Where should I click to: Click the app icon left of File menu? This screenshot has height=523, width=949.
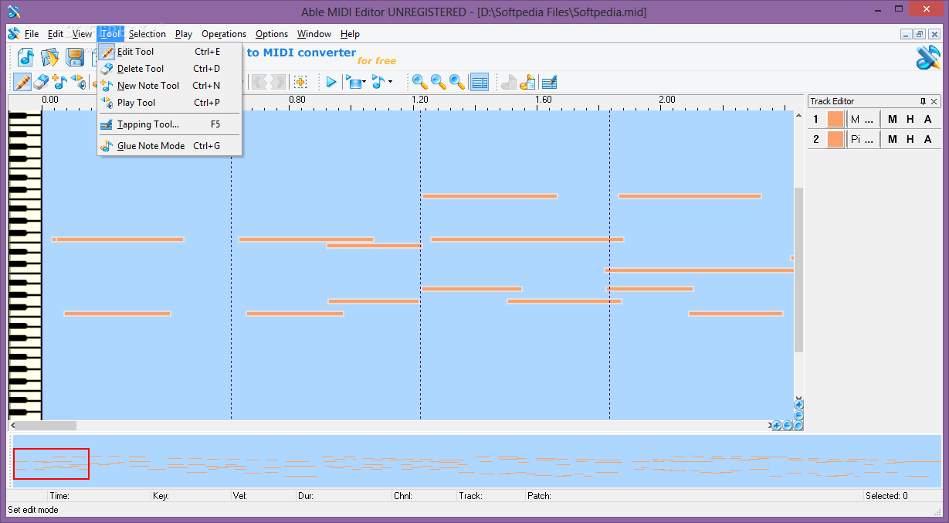click(x=14, y=34)
